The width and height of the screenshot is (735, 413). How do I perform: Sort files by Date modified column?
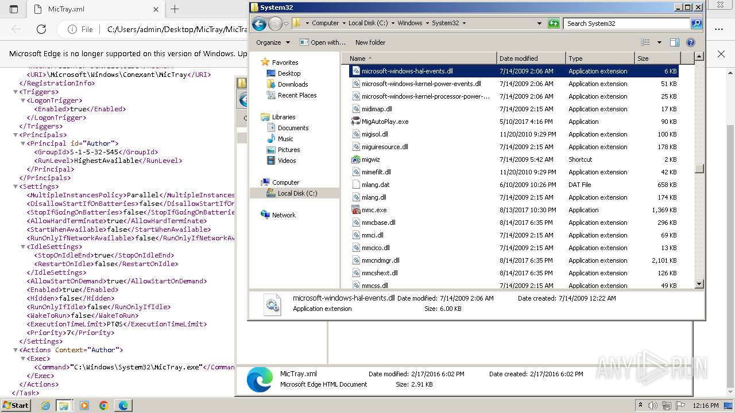click(x=531, y=59)
